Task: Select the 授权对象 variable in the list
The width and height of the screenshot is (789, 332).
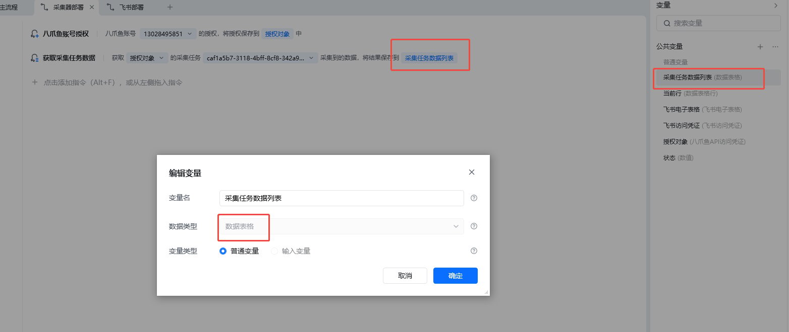Action: (x=717, y=141)
